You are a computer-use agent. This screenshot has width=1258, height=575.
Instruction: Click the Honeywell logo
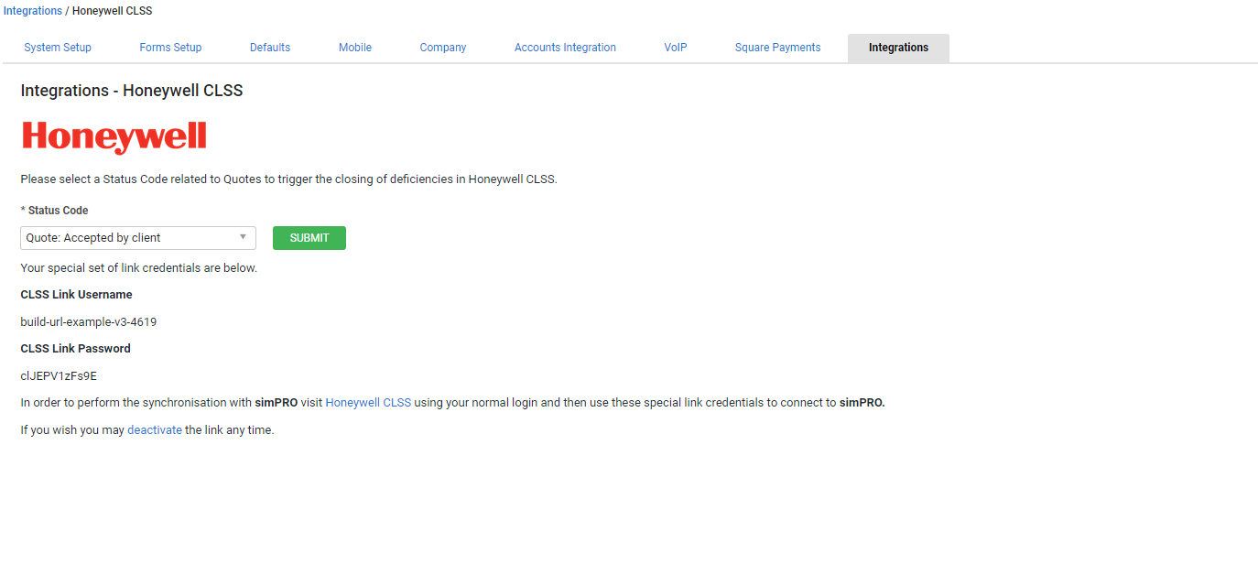[x=114, y=137]
